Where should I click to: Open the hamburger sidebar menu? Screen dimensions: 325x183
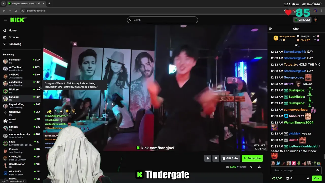(5, 20)
